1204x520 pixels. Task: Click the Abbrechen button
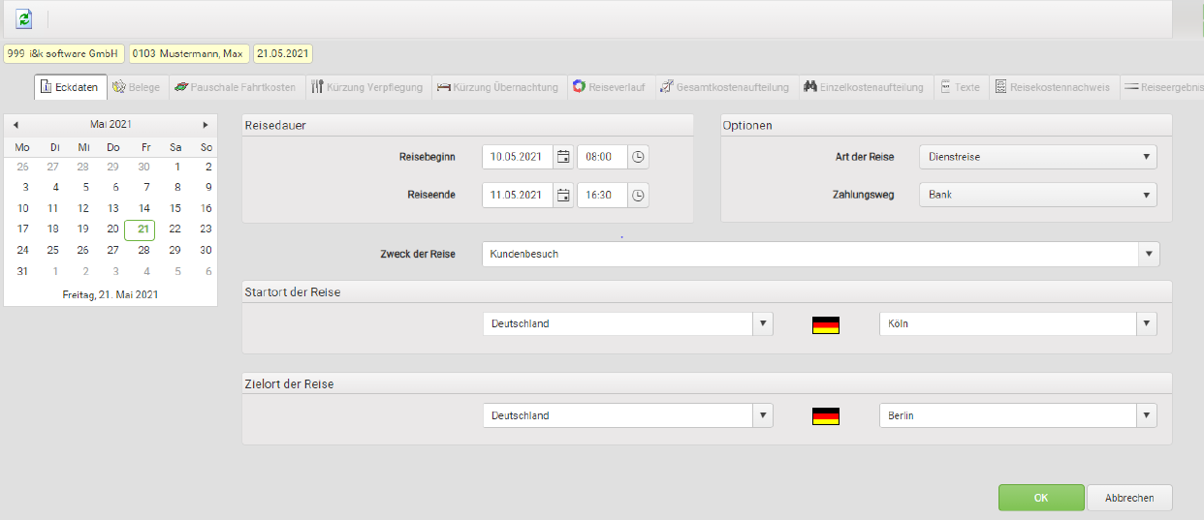coord(1129,498)
